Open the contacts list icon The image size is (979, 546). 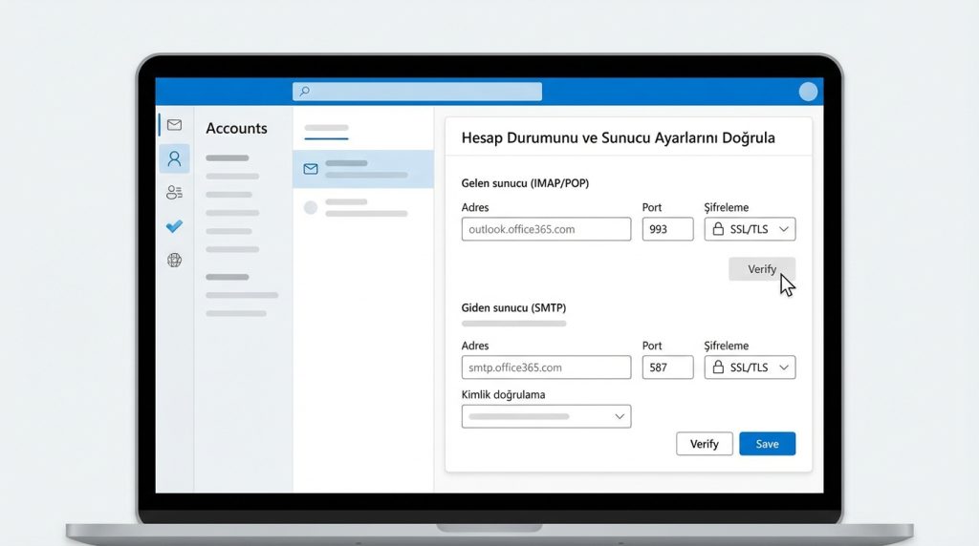coord(174,193)
